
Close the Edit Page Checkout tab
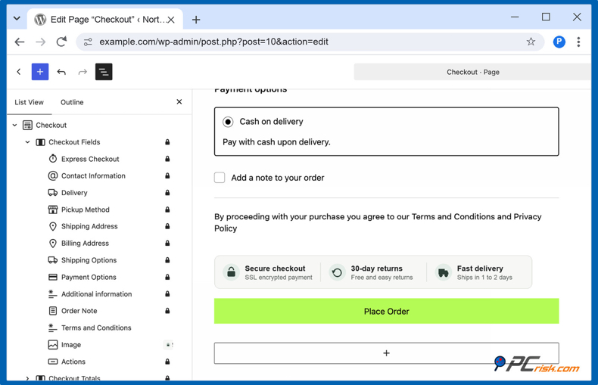[x=171, y=20]
